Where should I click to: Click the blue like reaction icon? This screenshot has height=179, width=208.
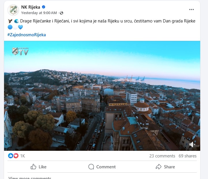(x=11, y=156)
